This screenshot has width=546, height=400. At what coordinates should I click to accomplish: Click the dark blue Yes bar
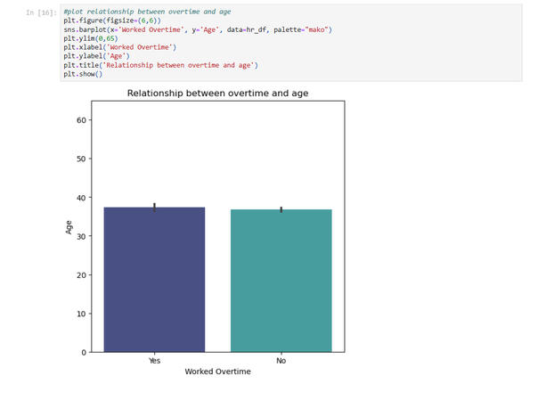click(x=154, y=281)
